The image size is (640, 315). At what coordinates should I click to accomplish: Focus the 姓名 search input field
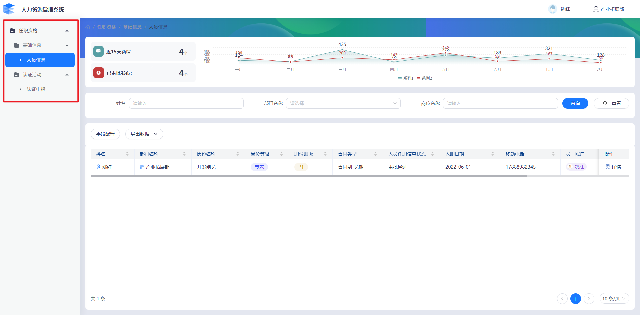186,103
